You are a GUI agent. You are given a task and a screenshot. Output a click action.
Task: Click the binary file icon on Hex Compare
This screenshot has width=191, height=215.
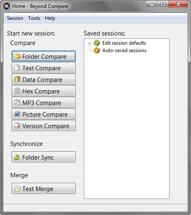17,91
